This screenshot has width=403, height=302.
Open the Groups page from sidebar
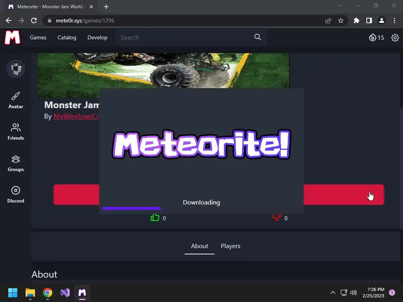point(16,163)
